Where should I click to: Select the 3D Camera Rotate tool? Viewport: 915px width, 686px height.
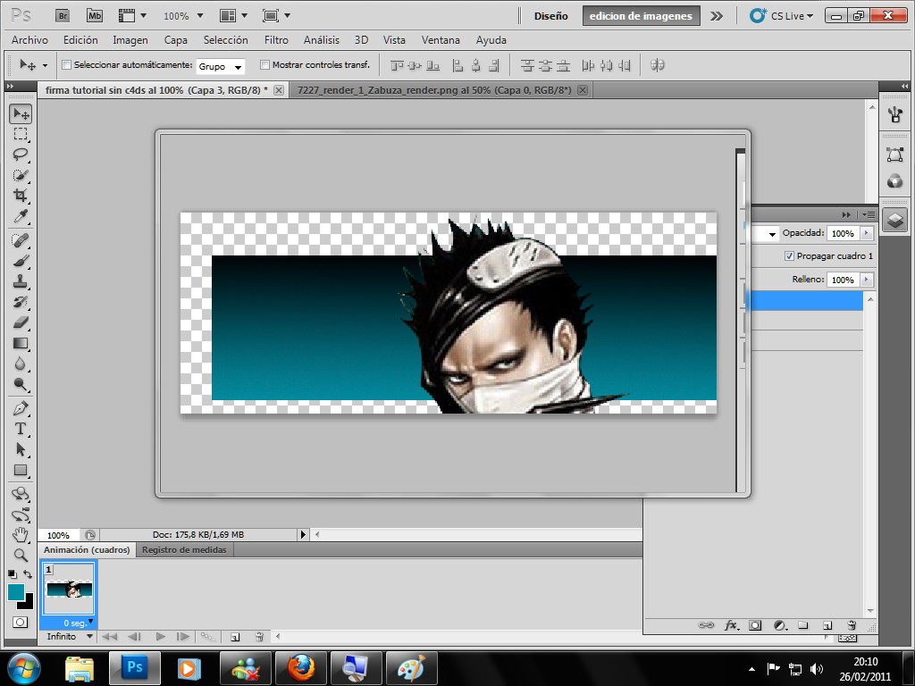click(x=21, y=514)
